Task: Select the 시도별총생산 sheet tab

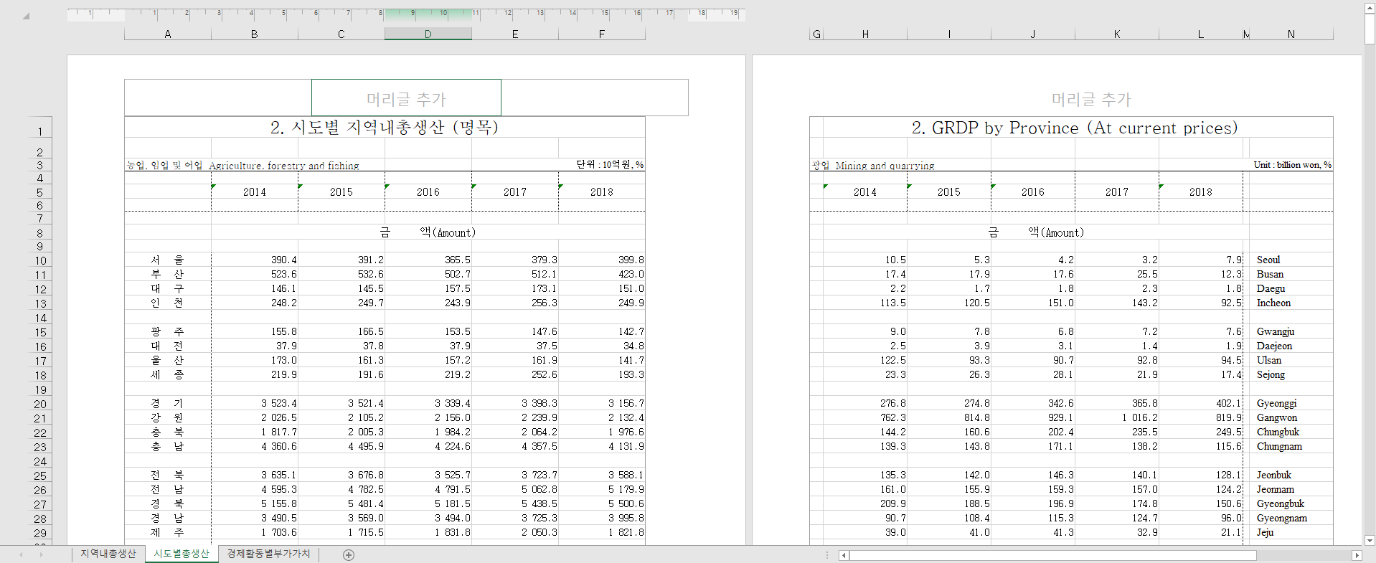Action: 182,554
